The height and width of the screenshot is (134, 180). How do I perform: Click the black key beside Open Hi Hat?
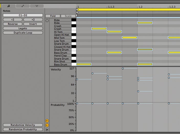[74, 35]
